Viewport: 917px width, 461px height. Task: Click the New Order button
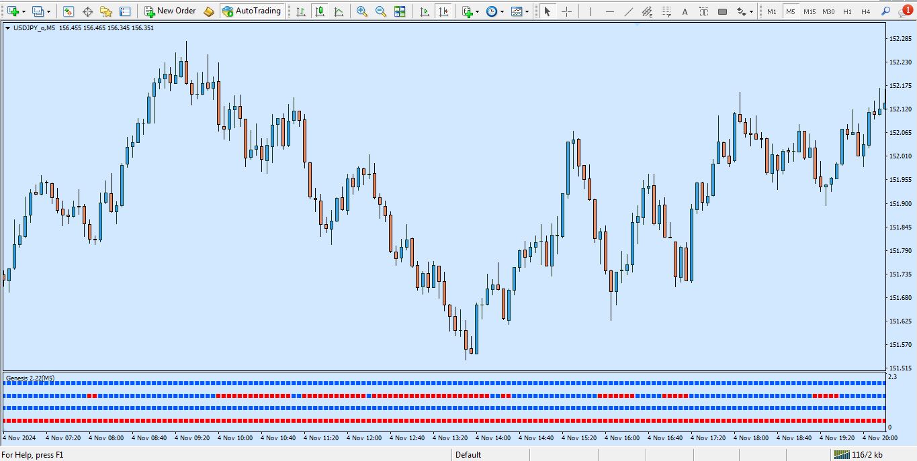coord(171,11)
